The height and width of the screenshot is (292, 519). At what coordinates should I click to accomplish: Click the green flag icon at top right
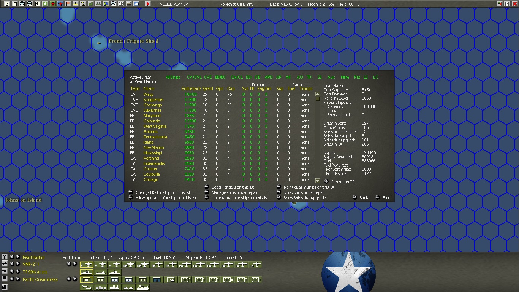(499, 4)
